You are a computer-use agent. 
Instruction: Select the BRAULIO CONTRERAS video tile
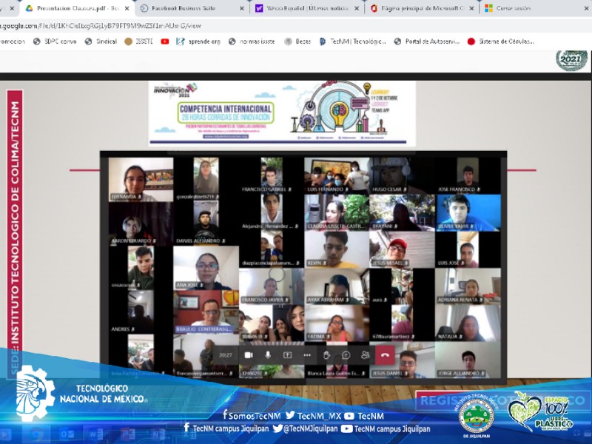coord(206,312)
